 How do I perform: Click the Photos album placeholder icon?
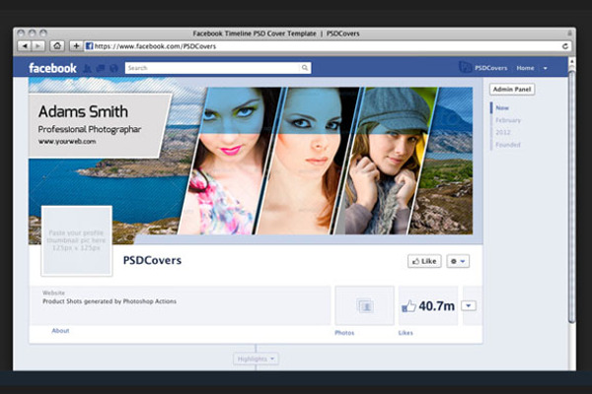point(365,305)
